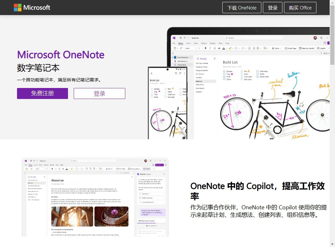Screen dimensions: 335x247
Task: Click Add page in the laptop picture
Action: click(x=202, y=59)
